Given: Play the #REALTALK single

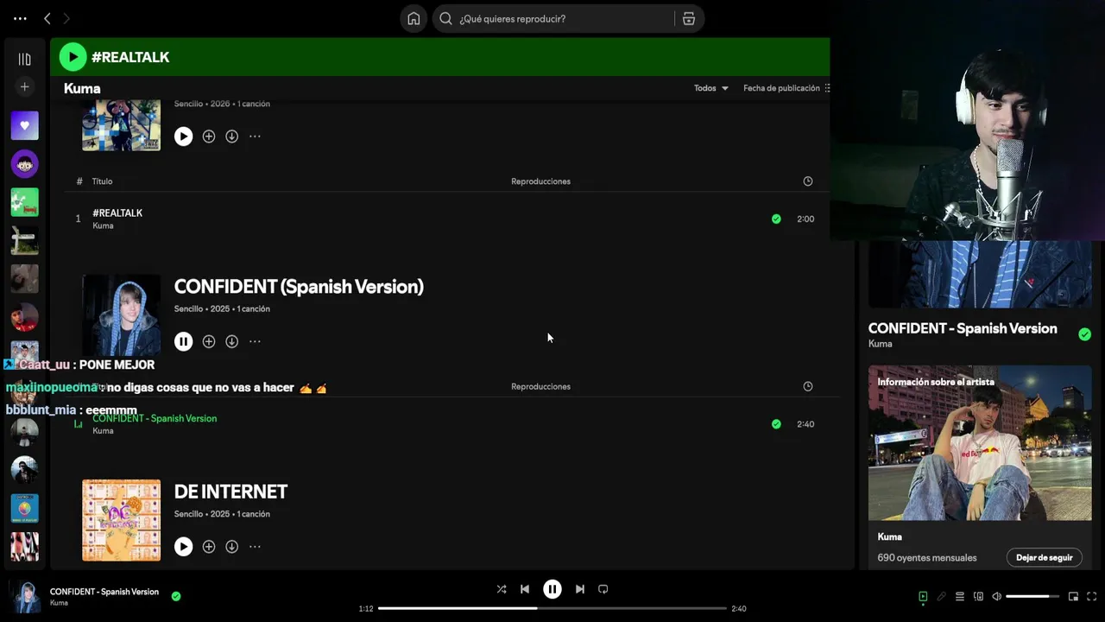Looking at the screenshot, I should coord(183,136).
